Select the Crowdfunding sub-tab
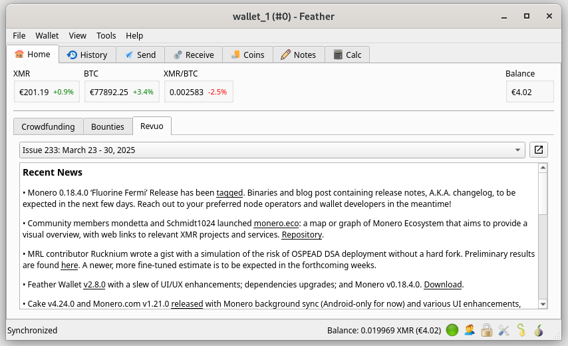568x346 pixels. pos(48,126)
